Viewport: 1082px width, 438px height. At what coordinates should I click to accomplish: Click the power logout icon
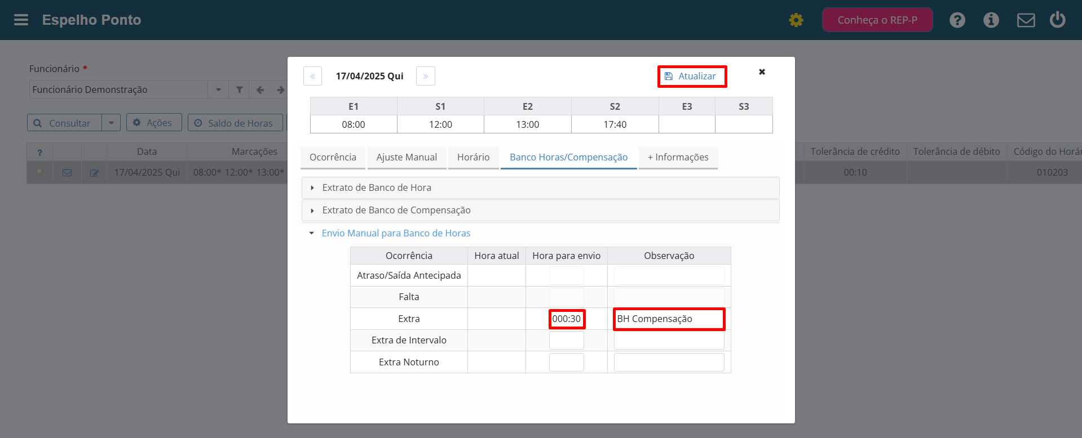[1058, 20]
